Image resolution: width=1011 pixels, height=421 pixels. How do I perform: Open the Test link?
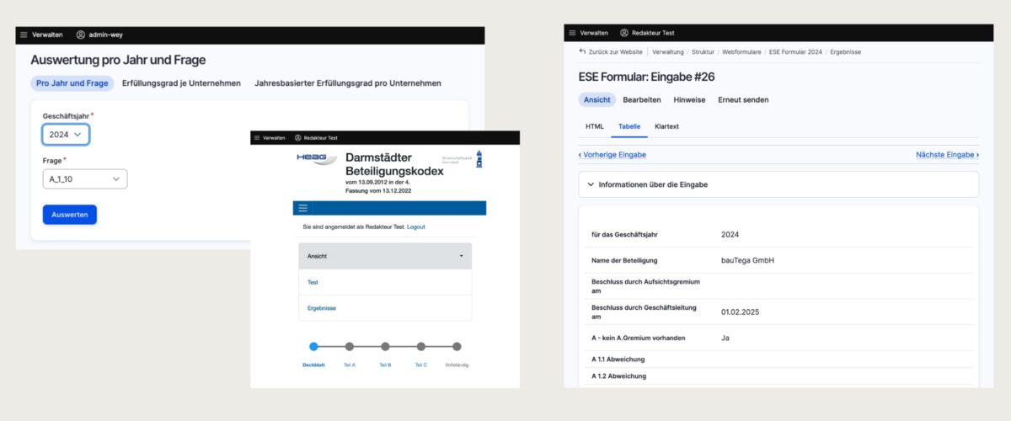coord(313,282)
